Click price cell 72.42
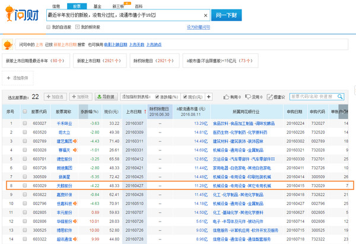Viewport: 356px width, 244px height. pyautogui.click(x=114, y=177)
